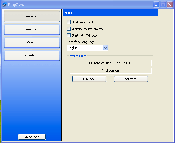
Task: Click the Trial version status field
Action: point(110,71)
